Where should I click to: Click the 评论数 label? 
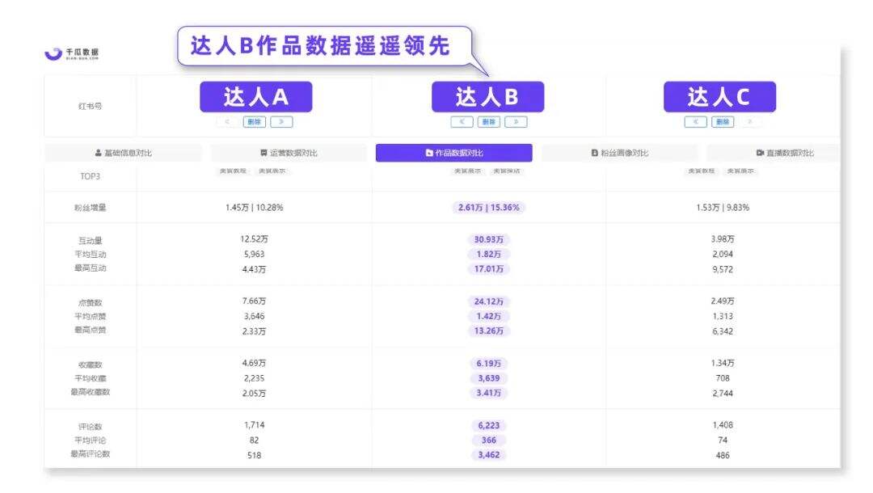[91, 427]
